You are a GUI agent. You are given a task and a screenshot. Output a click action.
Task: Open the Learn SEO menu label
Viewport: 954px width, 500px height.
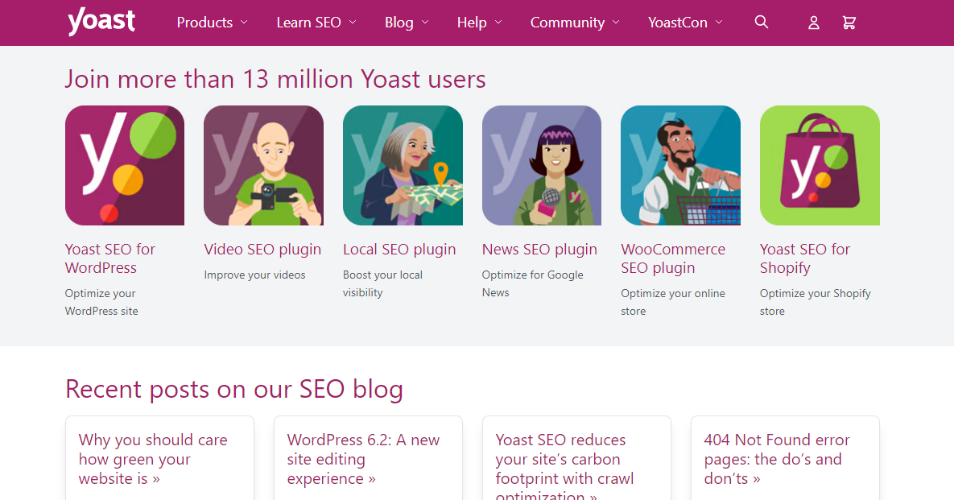click(x=308, y=23)
